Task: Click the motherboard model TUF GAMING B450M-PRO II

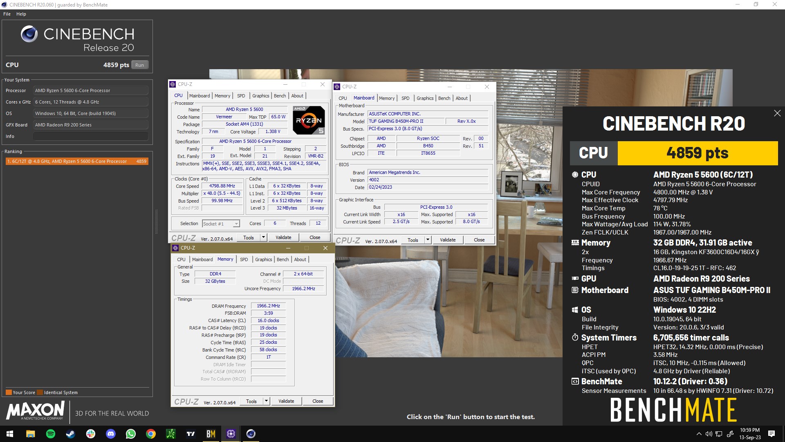Action: tap(406, 121)
